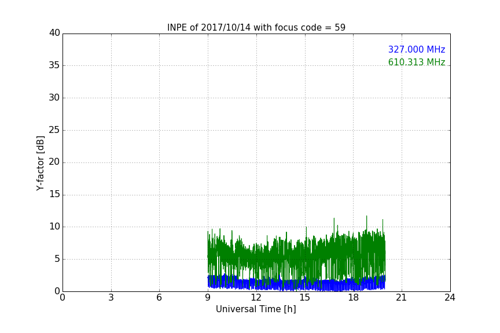Click the x-axis tick label 18
500x333 pixels.
pos(354,298)
